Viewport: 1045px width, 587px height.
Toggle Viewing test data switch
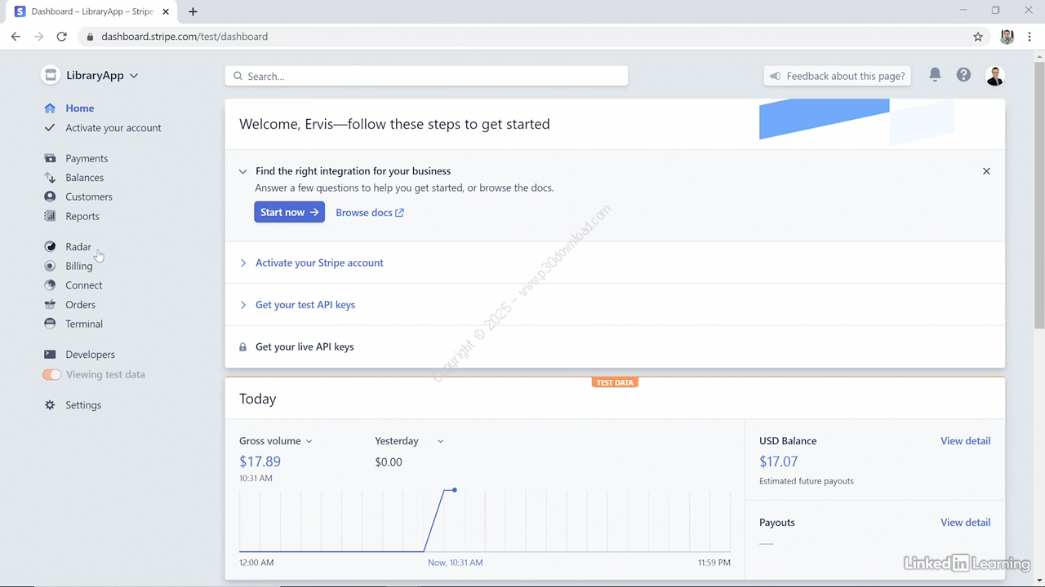click(x=51, y=374)
